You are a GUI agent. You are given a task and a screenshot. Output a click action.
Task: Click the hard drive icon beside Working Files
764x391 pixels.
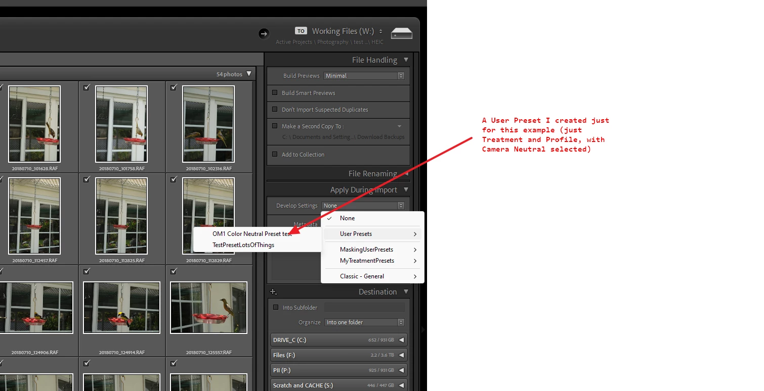pyautogui.click(x=402, y=33)
